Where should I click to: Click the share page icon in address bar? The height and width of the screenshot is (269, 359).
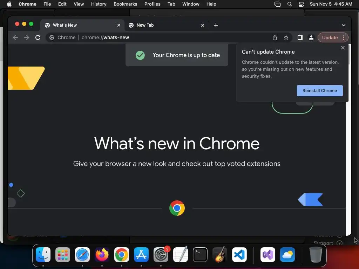(275, 37)
